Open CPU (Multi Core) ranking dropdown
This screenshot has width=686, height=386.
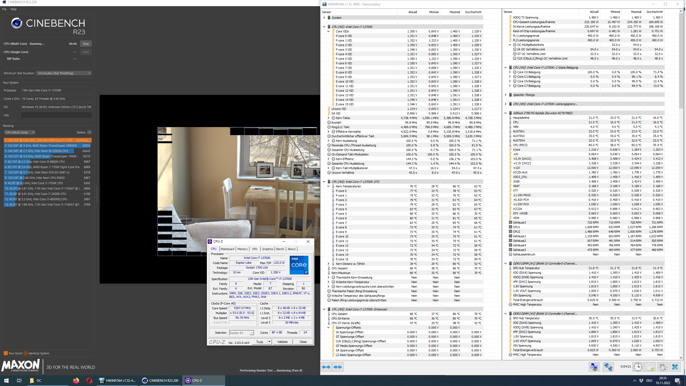click(20, 132)
